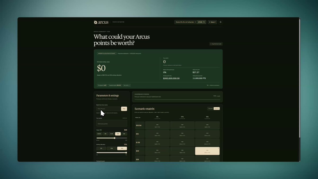Viewport: 318px width, 179px height.
Task: Select the $500M at 10% scenario cell
Action: click(182, 125)
